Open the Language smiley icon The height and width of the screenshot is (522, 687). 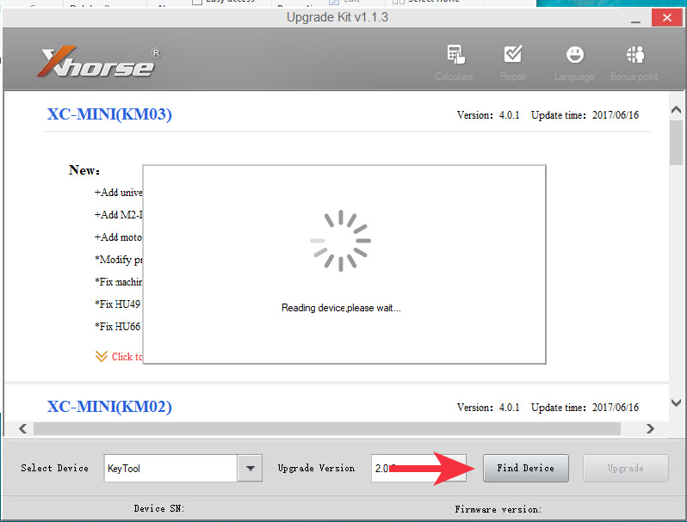click(x=574, y=55)
